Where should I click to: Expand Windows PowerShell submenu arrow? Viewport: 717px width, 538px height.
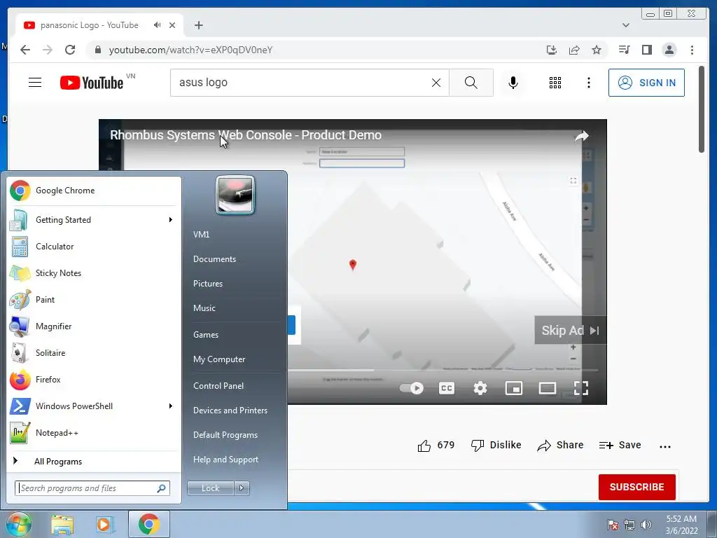171,406
